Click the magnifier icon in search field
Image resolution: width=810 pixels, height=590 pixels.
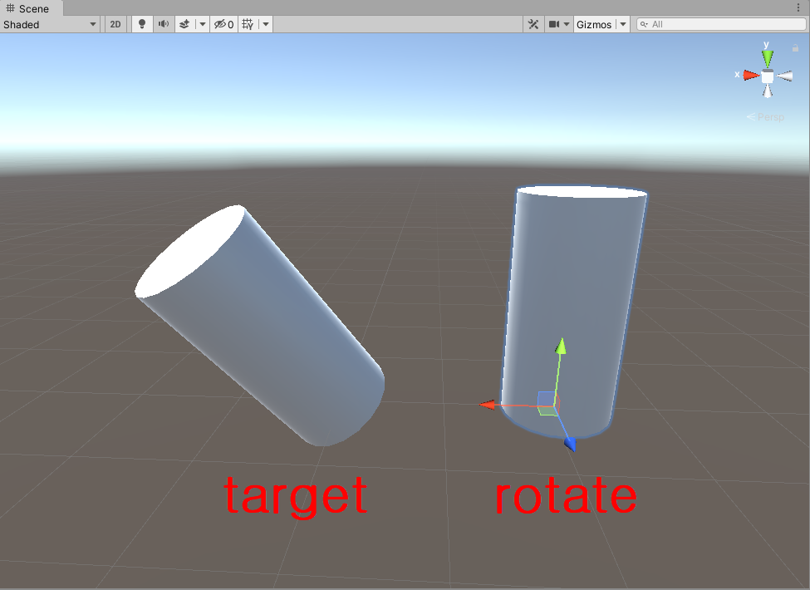(x=644, y=24)
